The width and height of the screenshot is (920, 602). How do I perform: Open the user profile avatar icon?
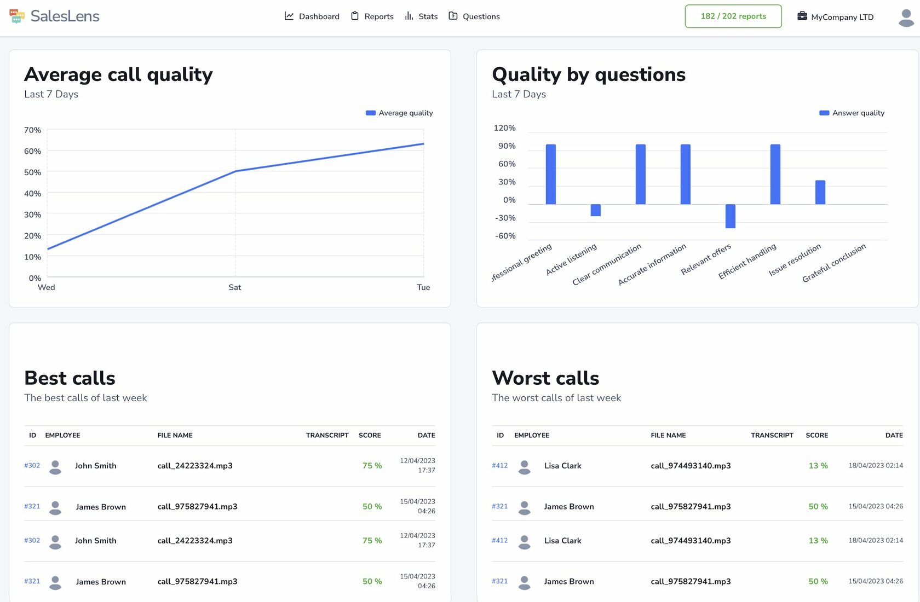click(x=905, y=16)
